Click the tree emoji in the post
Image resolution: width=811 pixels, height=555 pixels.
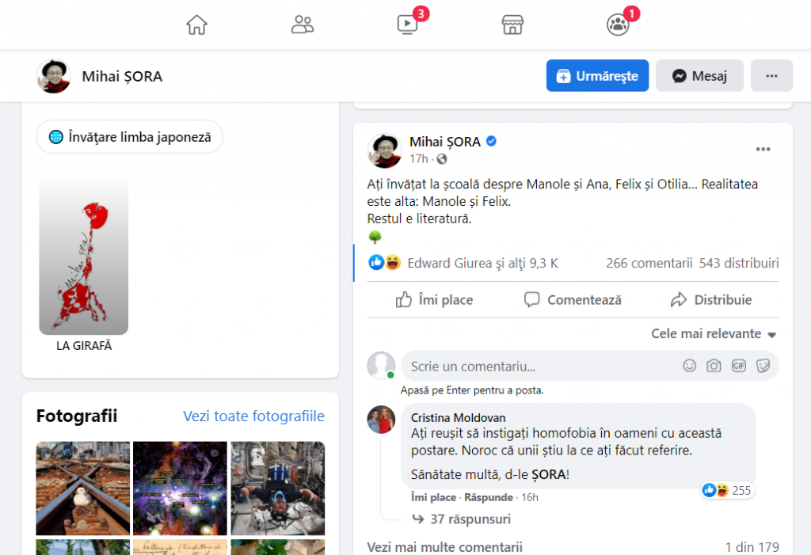(x=375, y=238)
